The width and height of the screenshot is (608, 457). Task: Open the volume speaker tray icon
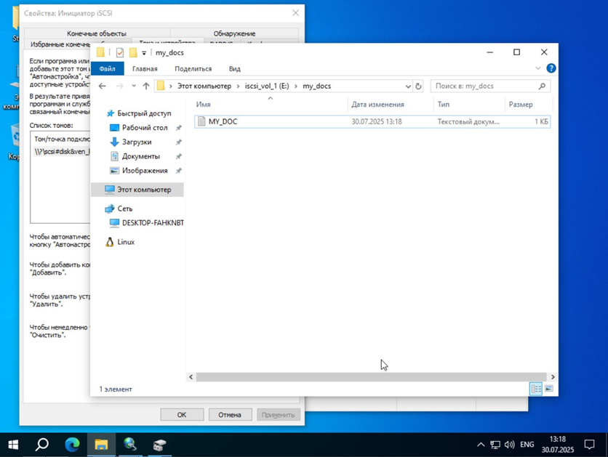click(509, 445)
